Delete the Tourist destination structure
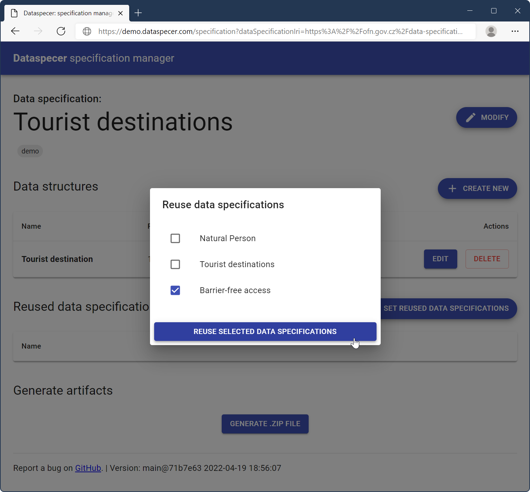Screen dimensions: 530x492 click(487, 259)
